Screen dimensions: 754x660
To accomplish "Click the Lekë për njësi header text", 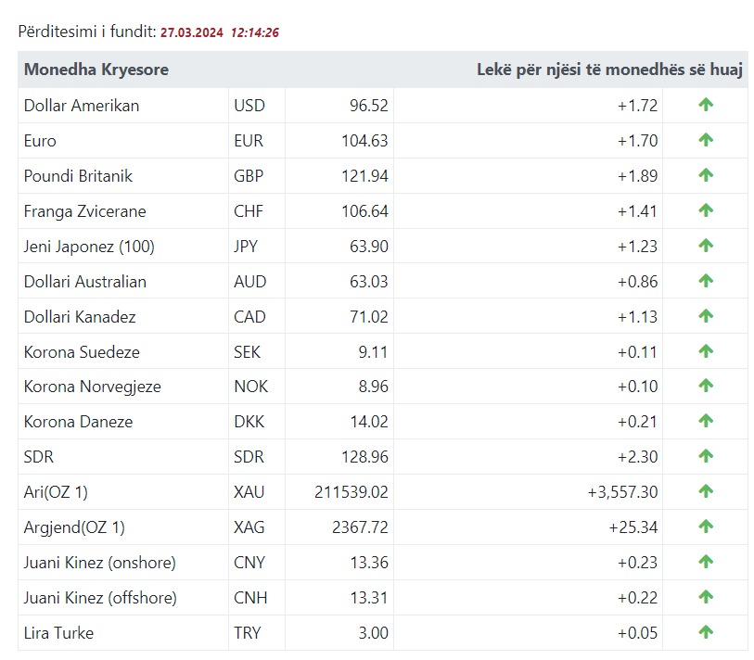I will (609, 70).
